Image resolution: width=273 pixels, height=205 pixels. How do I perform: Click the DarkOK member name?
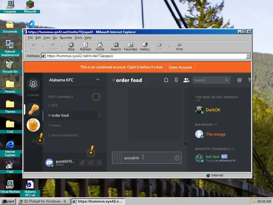point(213,110)
